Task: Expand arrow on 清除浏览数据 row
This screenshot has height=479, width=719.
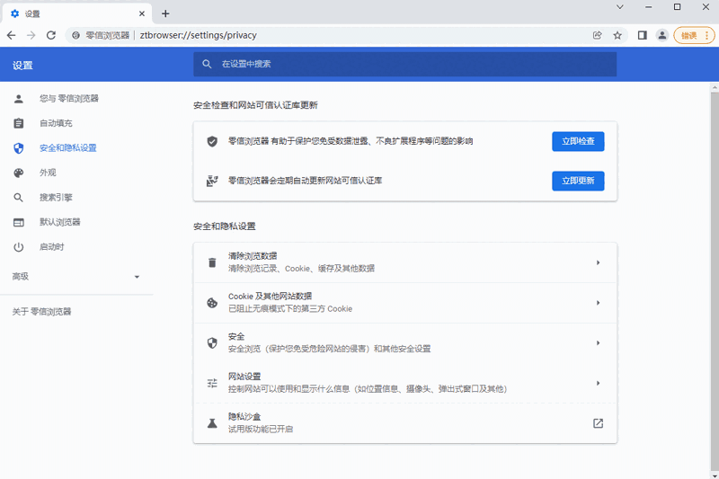Action: 598,262
